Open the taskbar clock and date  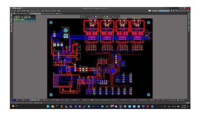click(x=184, y=106)
